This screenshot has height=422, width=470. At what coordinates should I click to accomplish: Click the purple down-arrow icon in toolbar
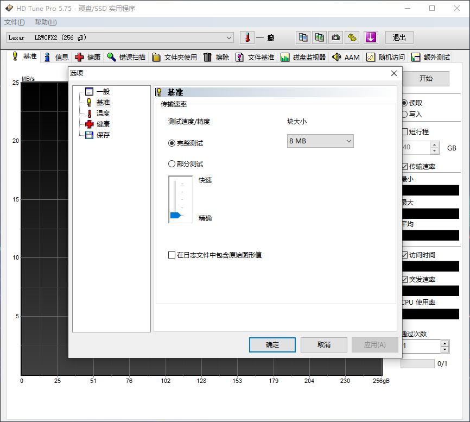[x=370, y=37]
